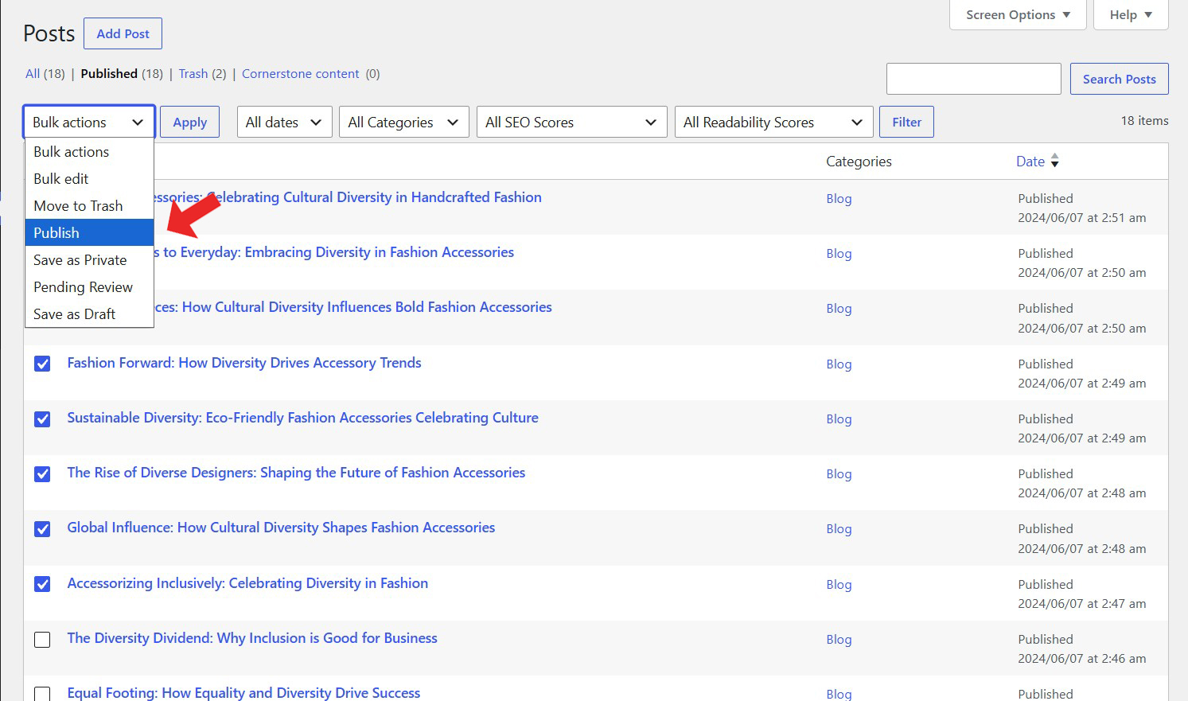The width and height of the screenshot is (1188, 701).
Task: Open the All SEO Scores dropdown
Action: (x=571, y=122)
